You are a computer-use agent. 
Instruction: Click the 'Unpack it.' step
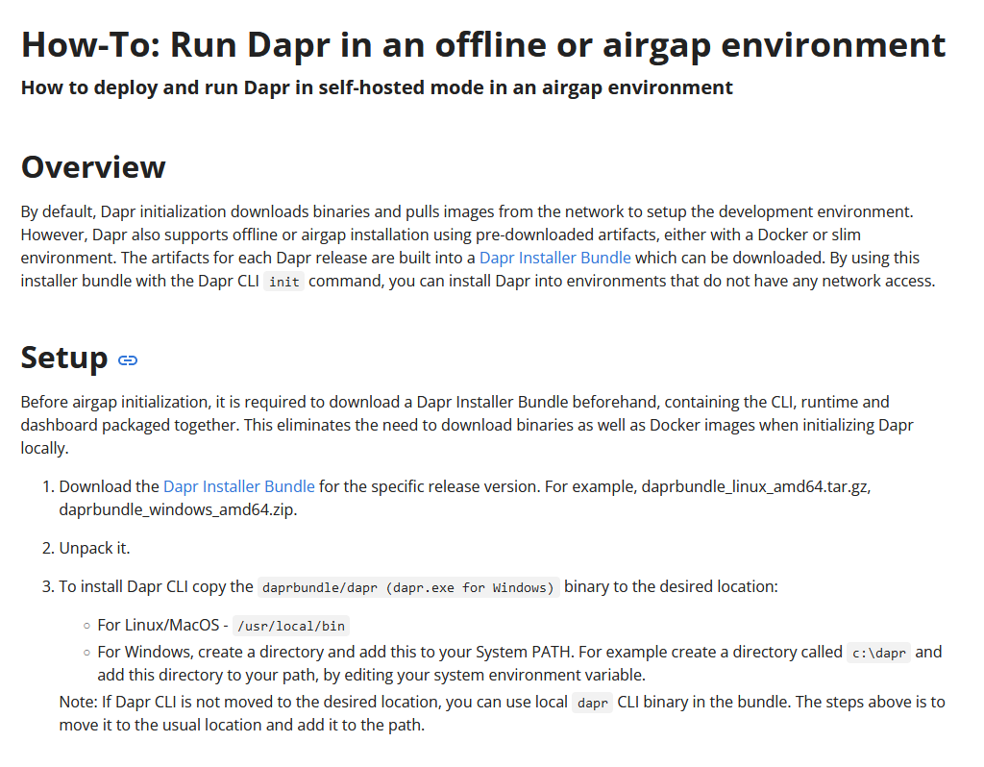coord(94,548)
